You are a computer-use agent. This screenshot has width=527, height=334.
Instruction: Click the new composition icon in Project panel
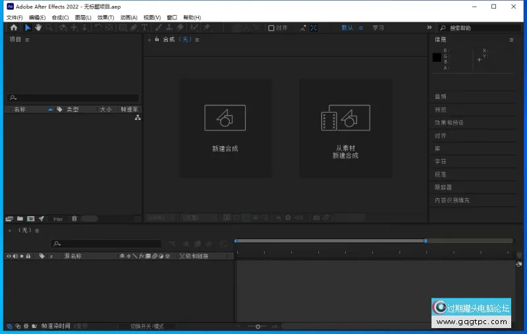click(30, 218)
